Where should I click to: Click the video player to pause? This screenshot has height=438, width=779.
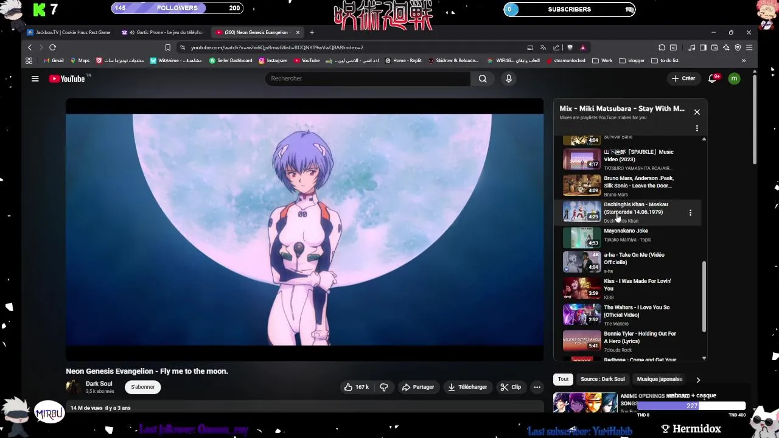pyautogui.click(x=304, y=229)
